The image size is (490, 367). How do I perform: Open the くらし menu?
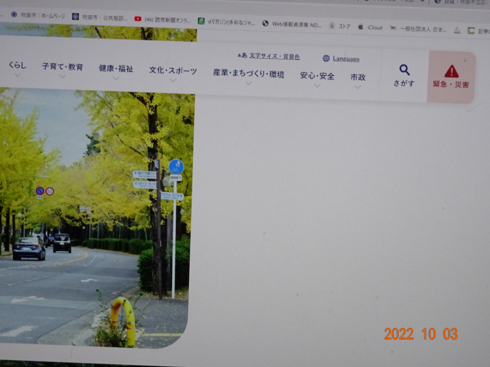pyautogui.click(x=18, y=65)
